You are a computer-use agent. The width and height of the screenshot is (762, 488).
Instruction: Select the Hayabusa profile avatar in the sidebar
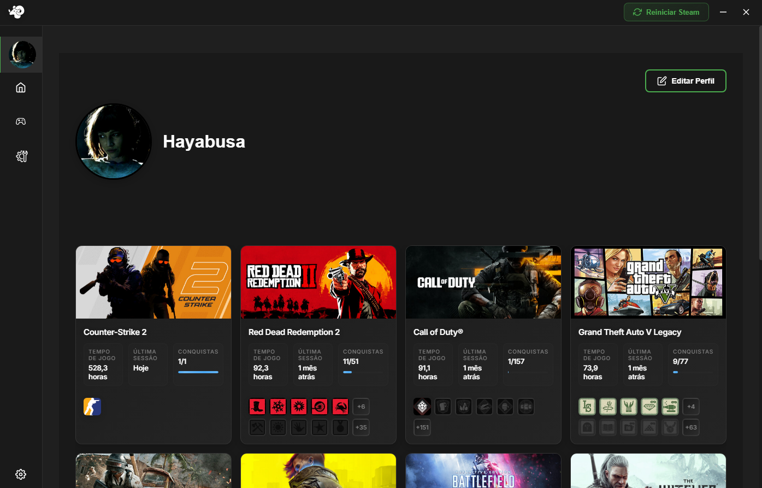(21, 54)
